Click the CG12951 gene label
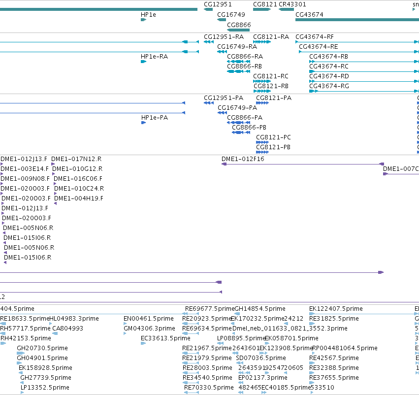Screen dimensions: 419x395 218,4
